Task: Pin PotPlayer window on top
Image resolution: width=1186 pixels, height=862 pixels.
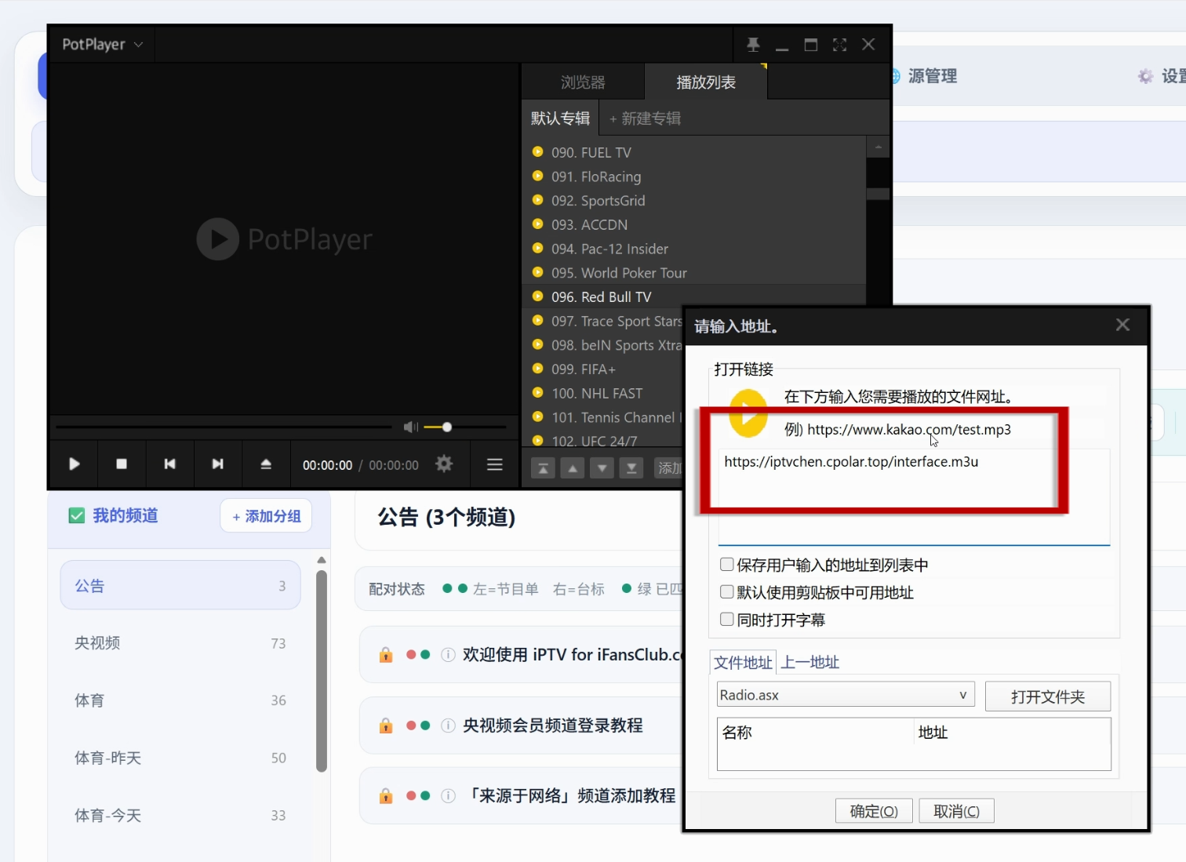Action: click(x=753, y=45)
